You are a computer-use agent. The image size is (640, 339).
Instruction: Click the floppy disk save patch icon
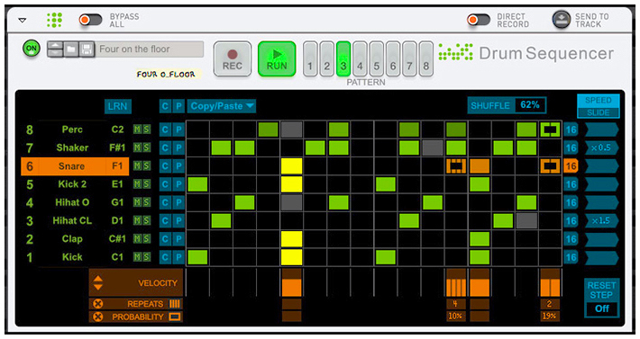coord(87,49)
